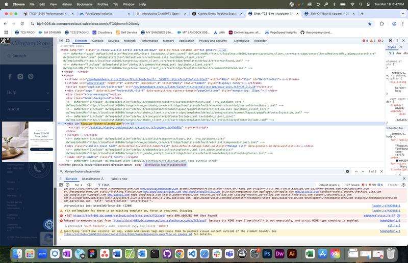Screen dimensions: 408x263
Task: Collapse the klaviyo-footer-placeholder div node
Action: pyautogui.click(x=65, y=124)
